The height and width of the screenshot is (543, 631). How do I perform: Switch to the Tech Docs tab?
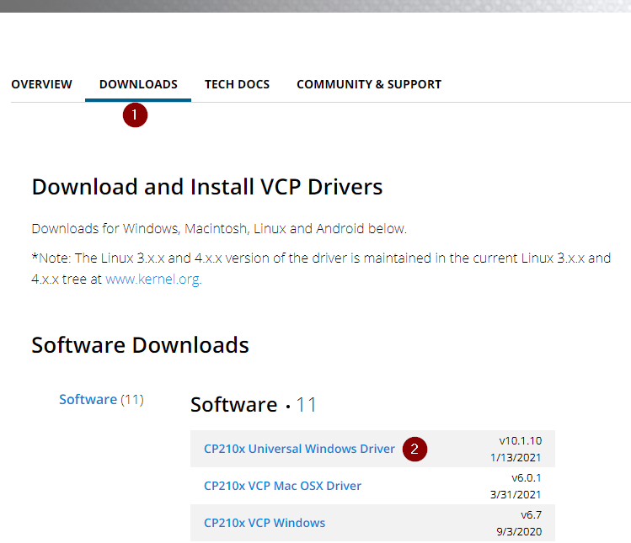(x=237, y=84)
